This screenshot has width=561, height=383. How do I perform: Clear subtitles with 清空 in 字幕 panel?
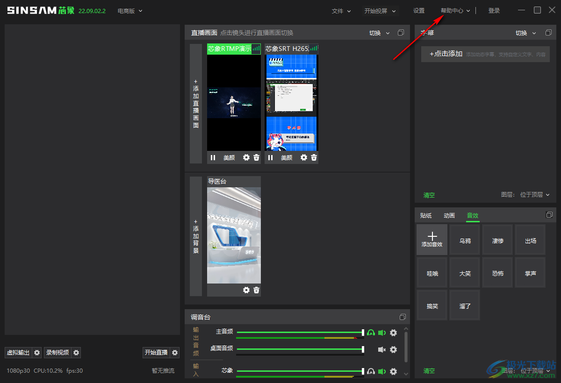(x=429, y=195)
